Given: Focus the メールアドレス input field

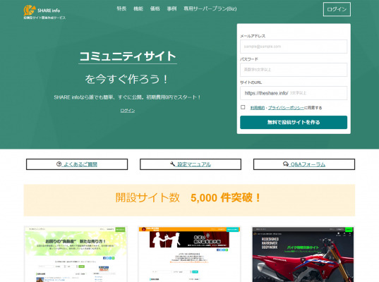Looking at the screenshot, I should pyautogui.click(x=294, y=47).
